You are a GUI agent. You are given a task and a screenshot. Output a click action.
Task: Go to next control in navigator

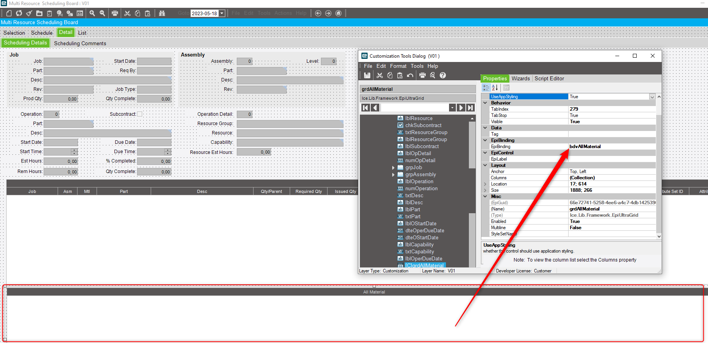(x=461, y=108)
